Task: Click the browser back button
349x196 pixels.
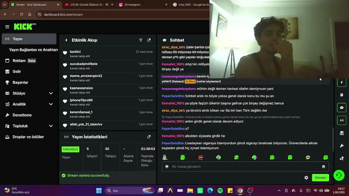Action: pos(5,14)
